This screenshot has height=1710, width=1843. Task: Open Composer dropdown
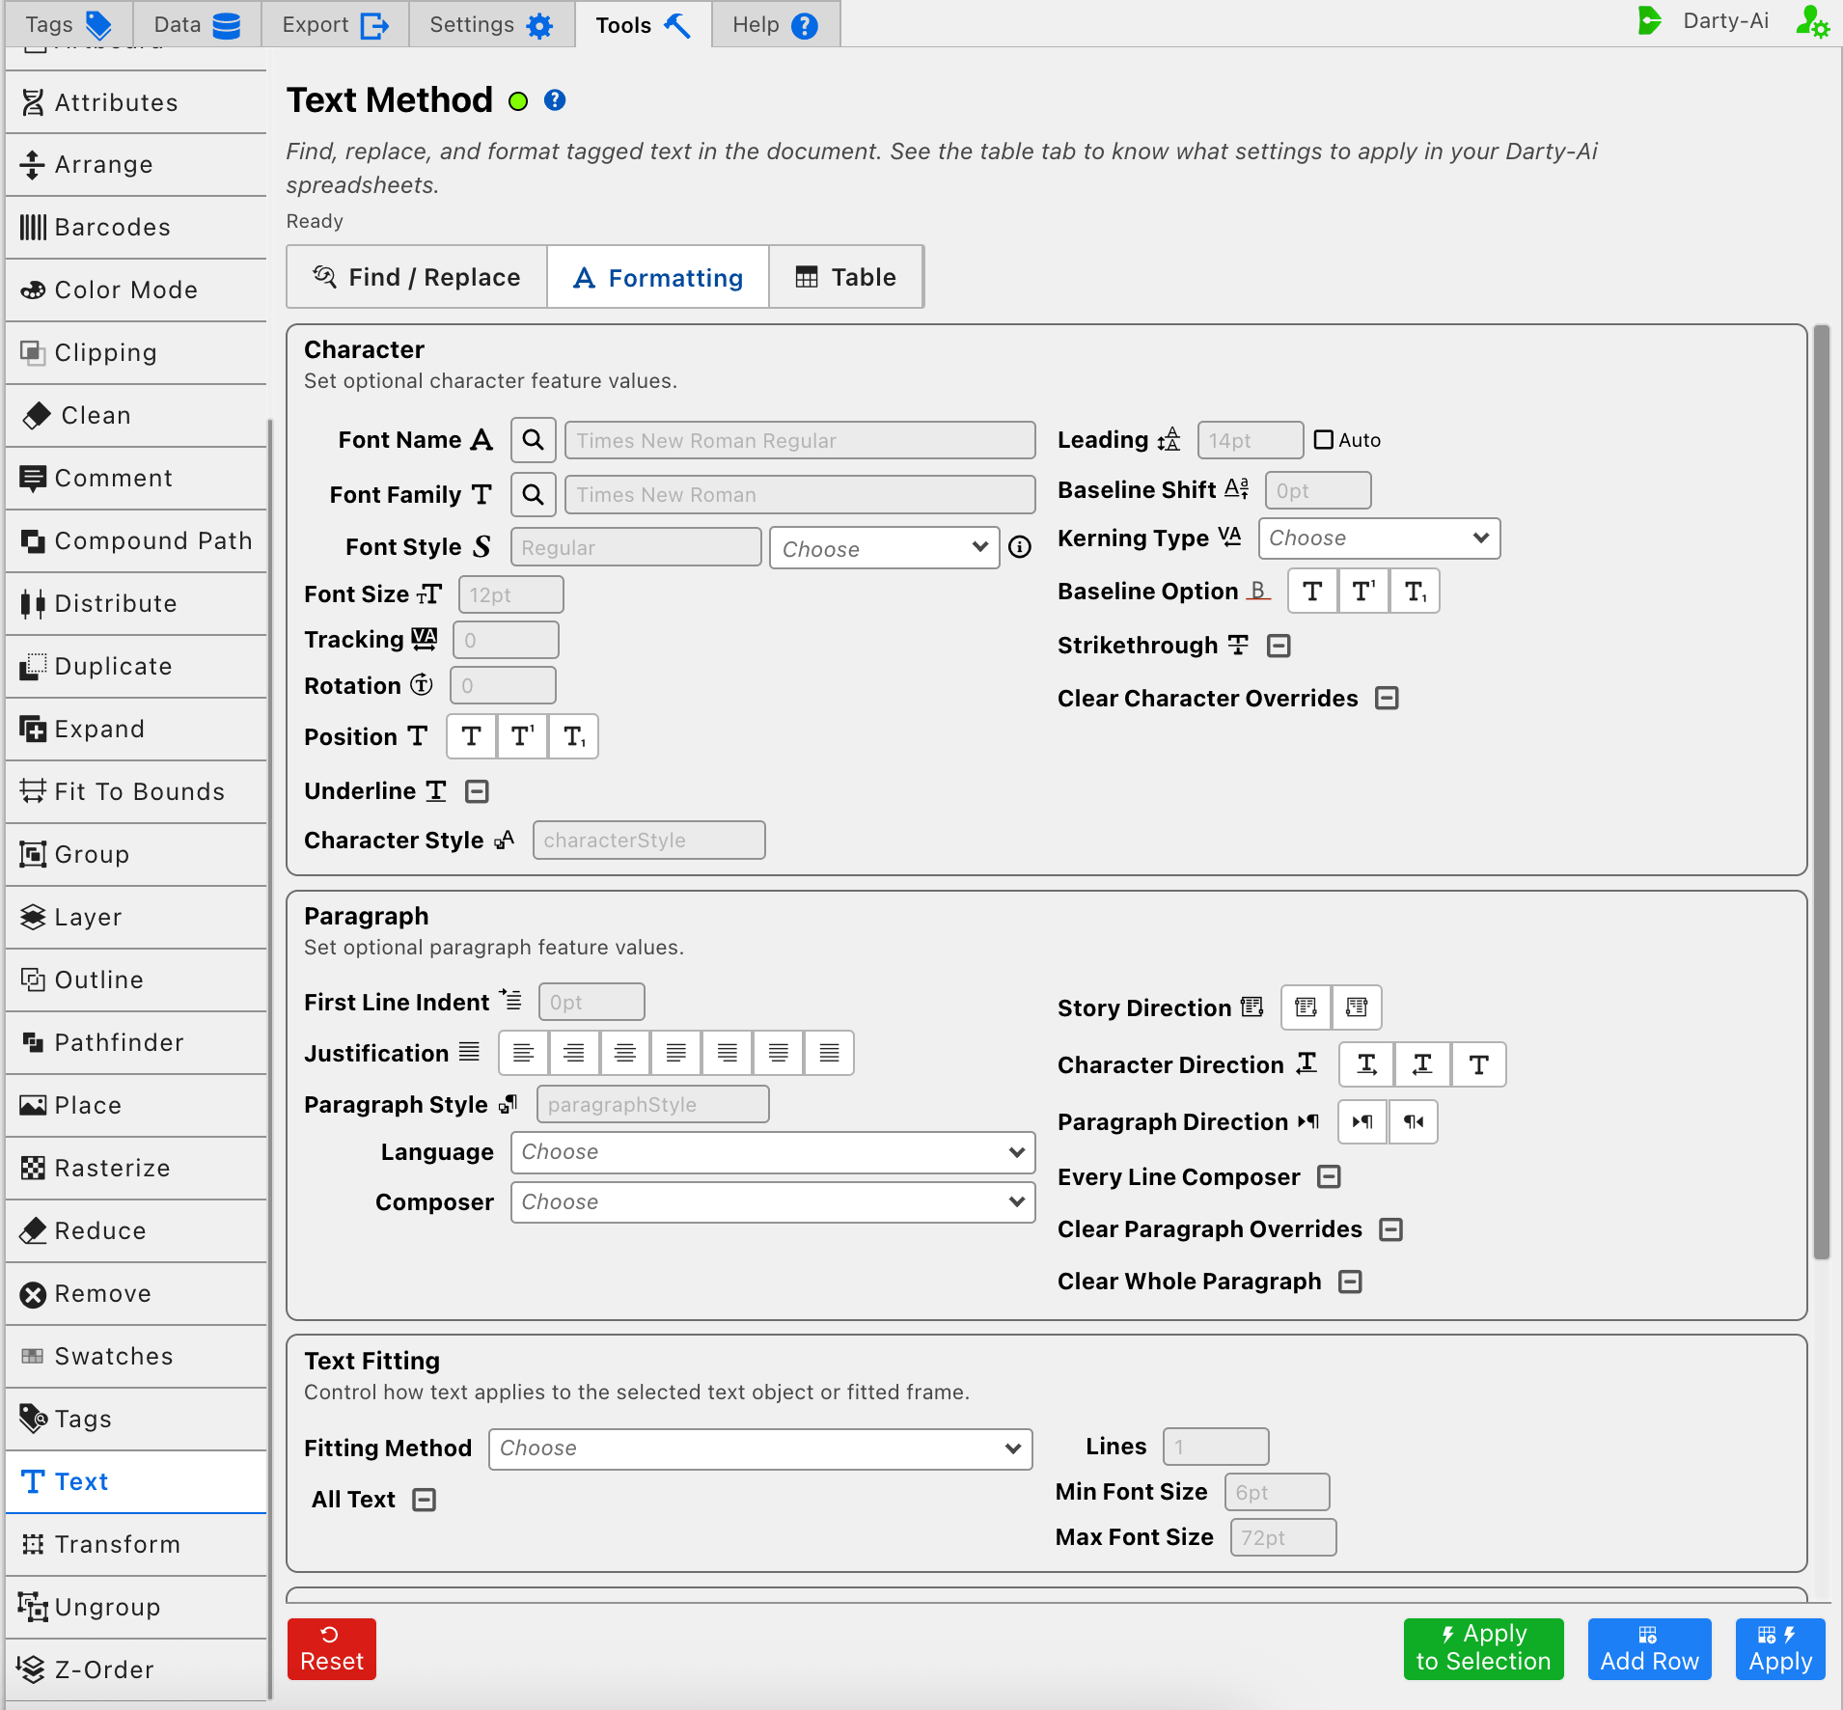[773, 1202]
